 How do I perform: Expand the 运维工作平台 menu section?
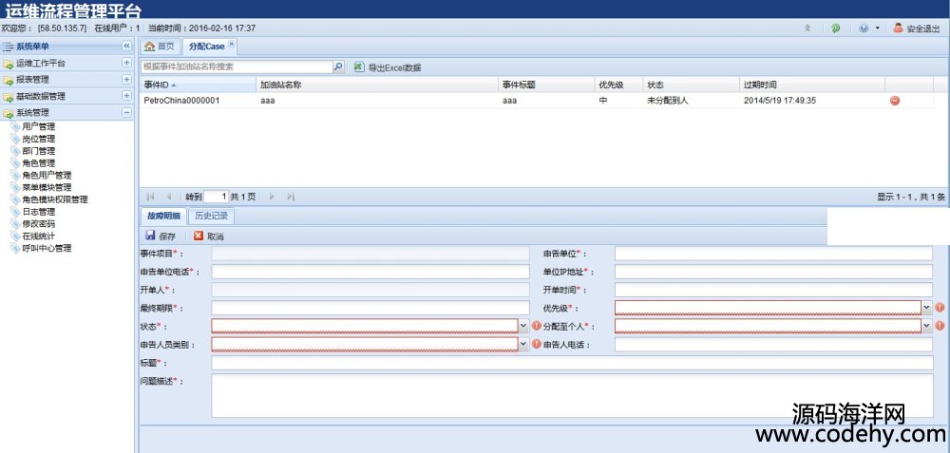tap(126, 63)
